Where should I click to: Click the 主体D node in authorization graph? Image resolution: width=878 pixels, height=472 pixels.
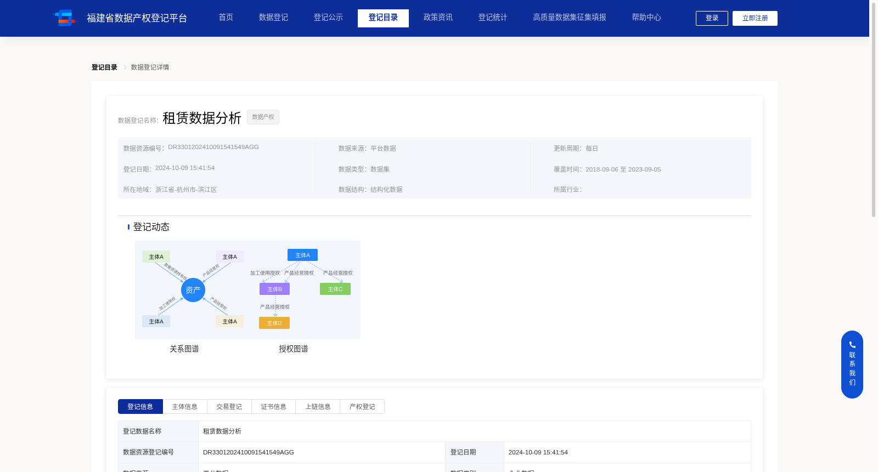[x=274, y=323]
